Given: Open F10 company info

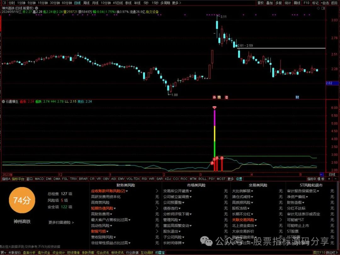Looking at the screenshot, I should click(306, 3).
